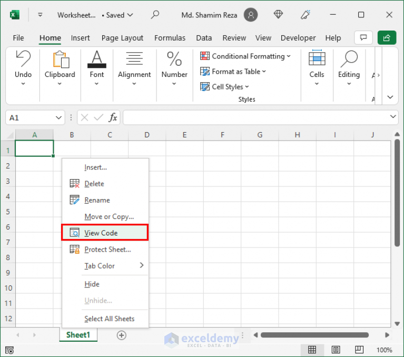This screenshot has height=357, width=404.
Task: Click the horizontal scrollbar thumb
Action: 314,335
